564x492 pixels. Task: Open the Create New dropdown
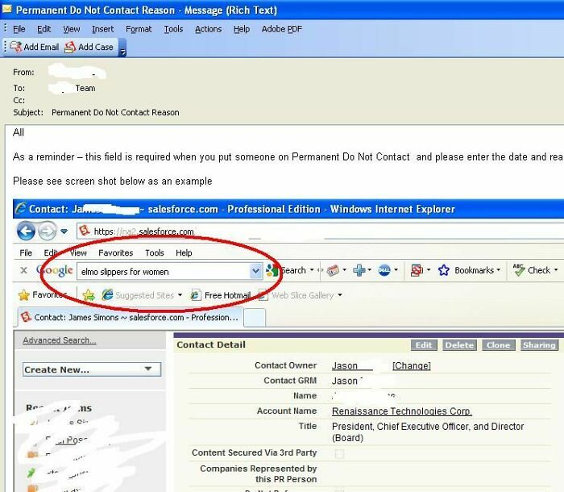pos(92,369)
